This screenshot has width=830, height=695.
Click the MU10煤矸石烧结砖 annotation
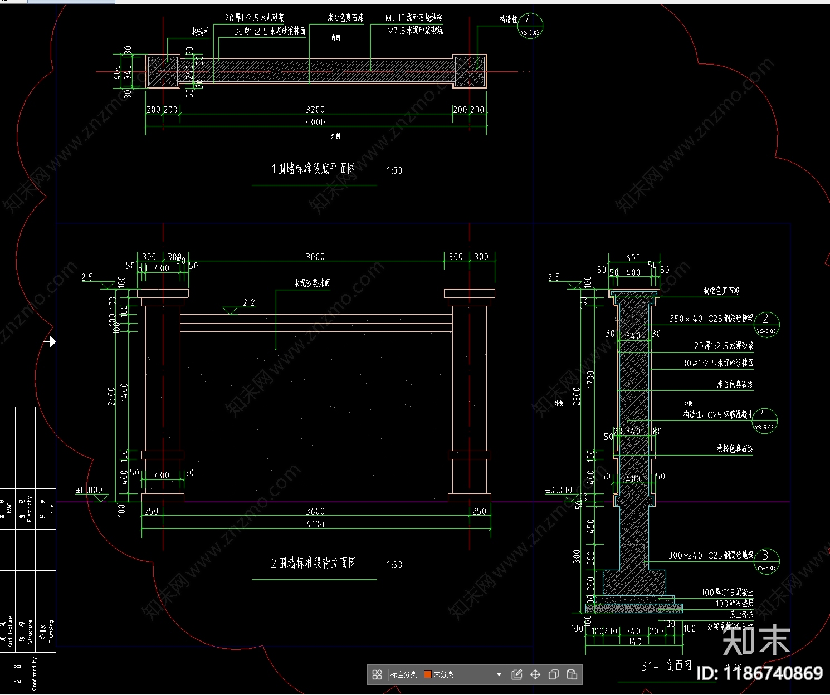[414, 18]
